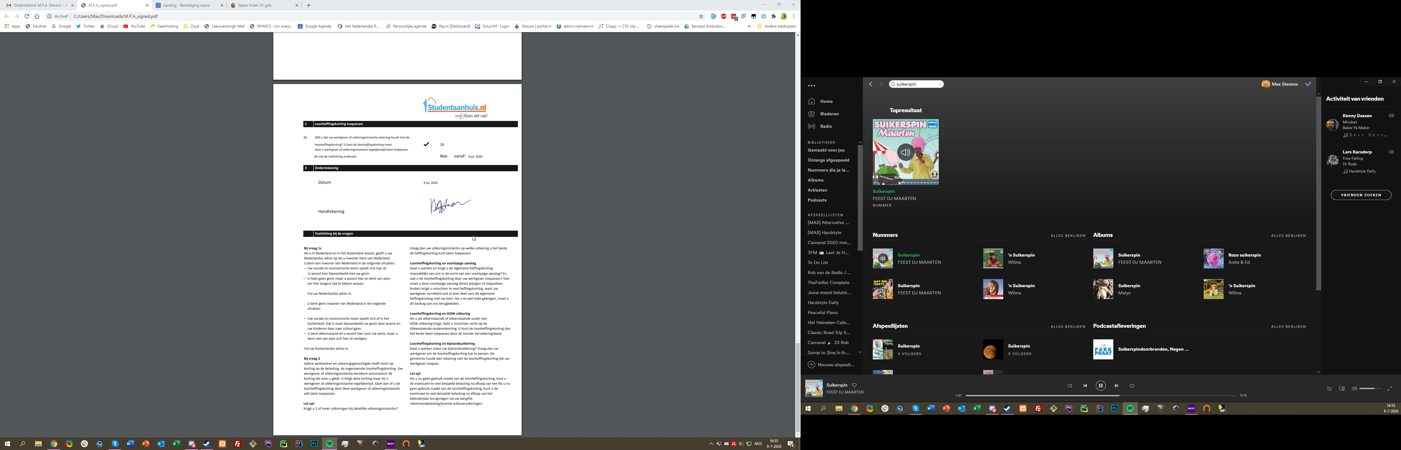
Task: Pause the currently playing song
Action: pos(1100,386)
